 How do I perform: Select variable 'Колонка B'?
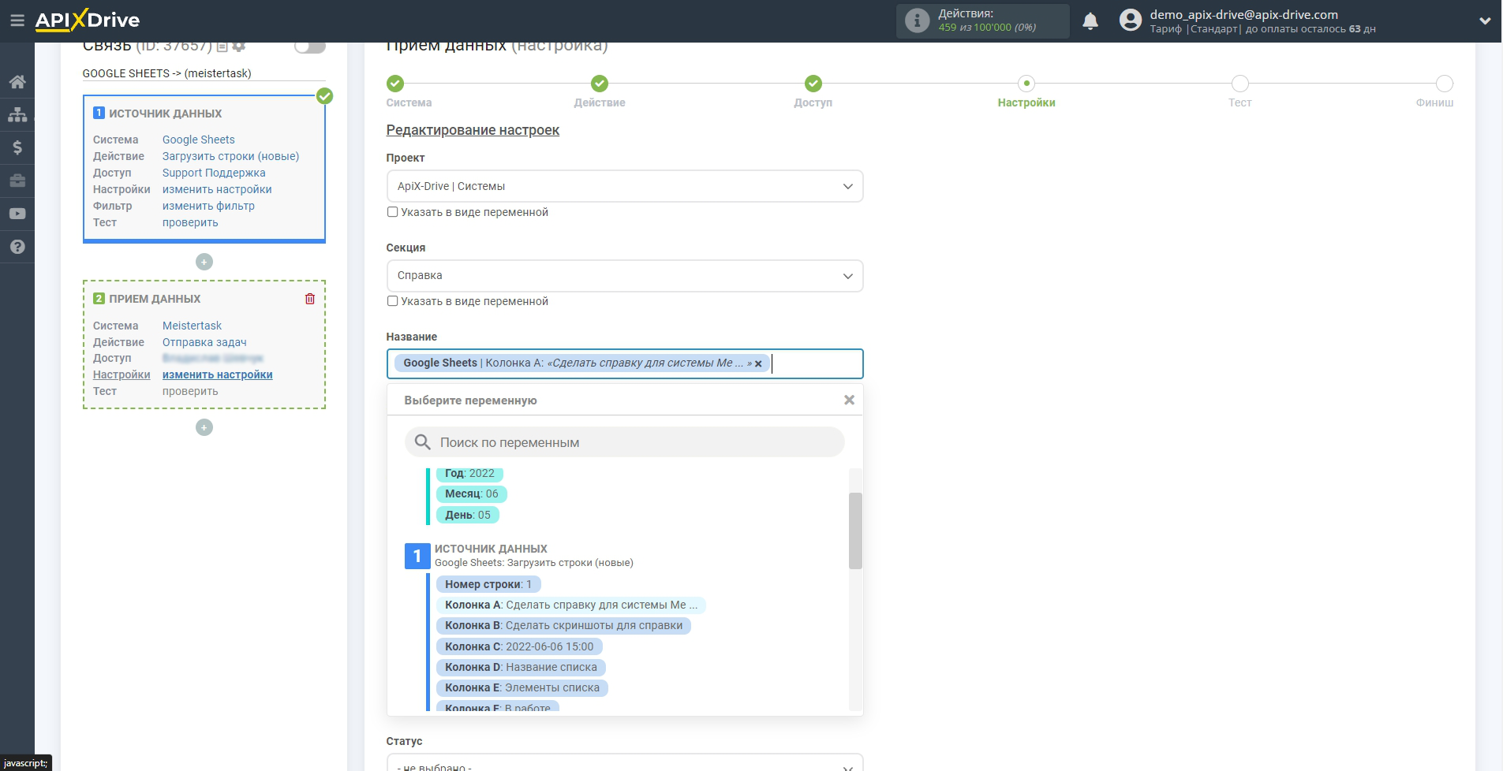[563, 625]
